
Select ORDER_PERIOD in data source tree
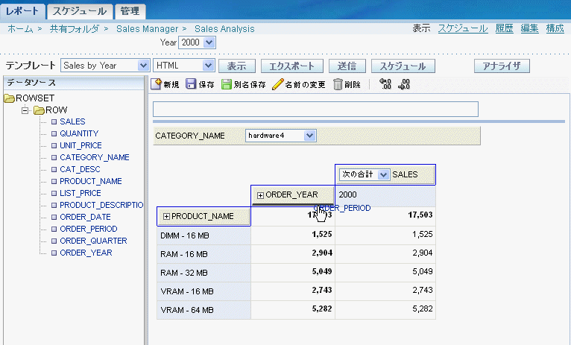[x=89, y=229]
